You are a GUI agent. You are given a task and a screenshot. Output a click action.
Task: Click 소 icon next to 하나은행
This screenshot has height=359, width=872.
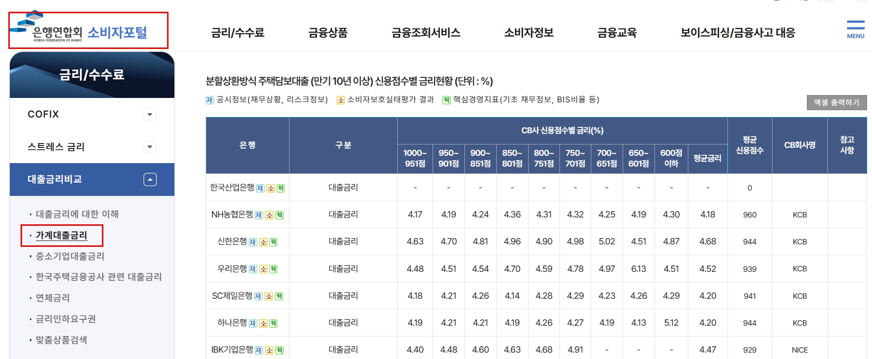[263, 323]
